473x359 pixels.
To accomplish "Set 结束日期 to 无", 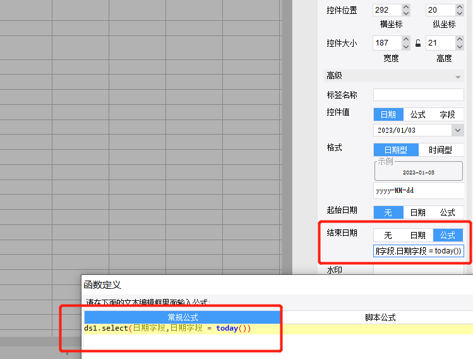I will [388, 235].
